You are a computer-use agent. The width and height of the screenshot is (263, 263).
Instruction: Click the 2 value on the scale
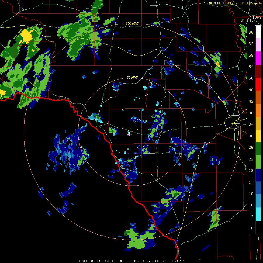pyautogui.click(x=252, y=217)
